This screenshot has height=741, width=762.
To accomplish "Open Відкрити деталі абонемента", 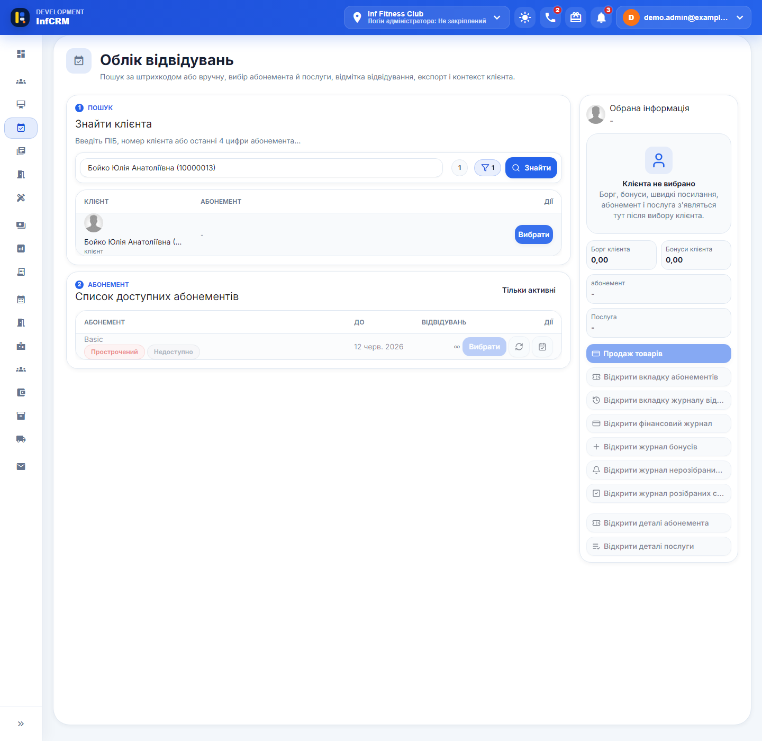I will [x=659, y=523].
